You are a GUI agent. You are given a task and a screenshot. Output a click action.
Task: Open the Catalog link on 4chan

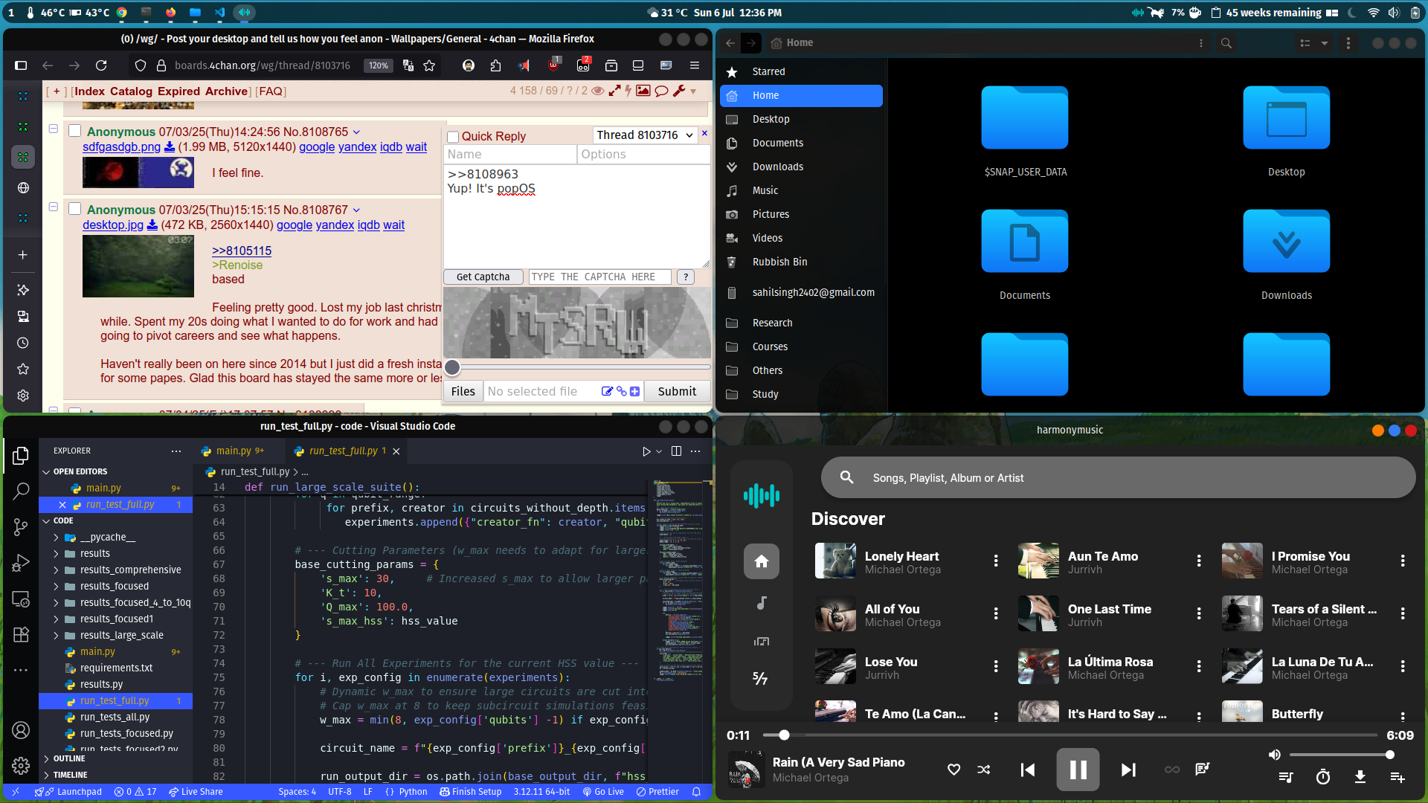(131, 91)
